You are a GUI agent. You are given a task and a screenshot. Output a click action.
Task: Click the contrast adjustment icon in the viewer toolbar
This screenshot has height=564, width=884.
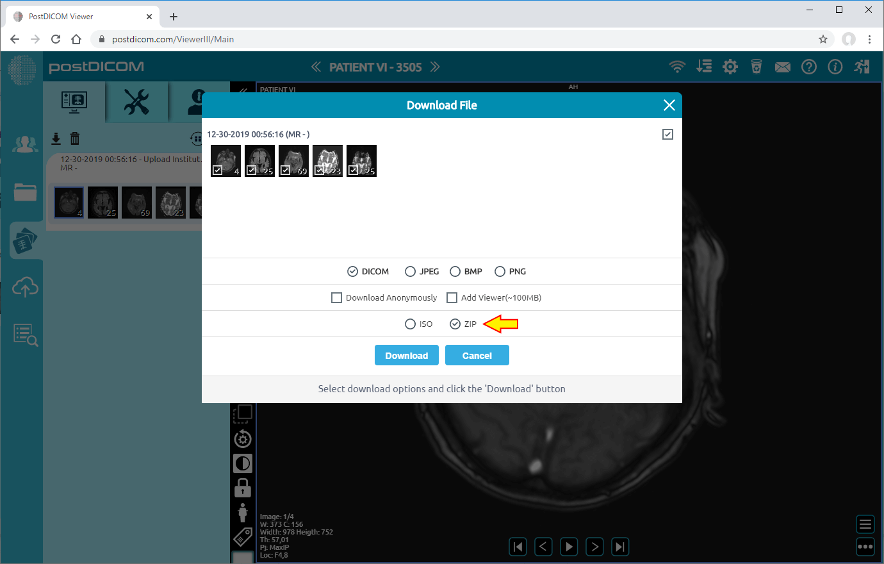242,463
